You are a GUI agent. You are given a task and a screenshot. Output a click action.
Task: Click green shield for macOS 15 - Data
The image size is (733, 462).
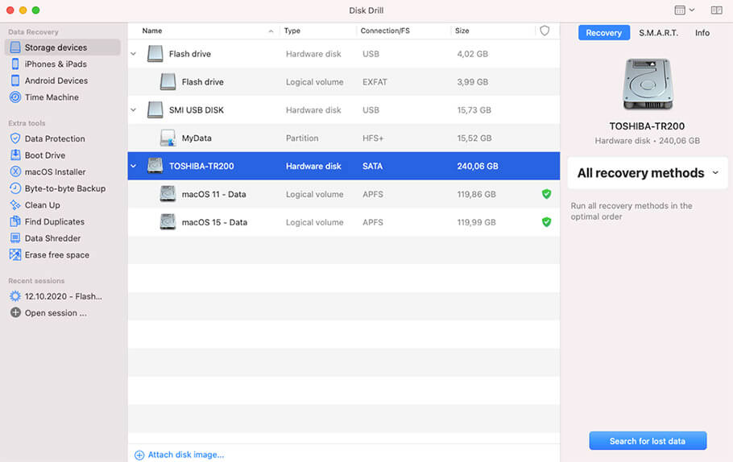pyautogui.click(x=546, y=222)
